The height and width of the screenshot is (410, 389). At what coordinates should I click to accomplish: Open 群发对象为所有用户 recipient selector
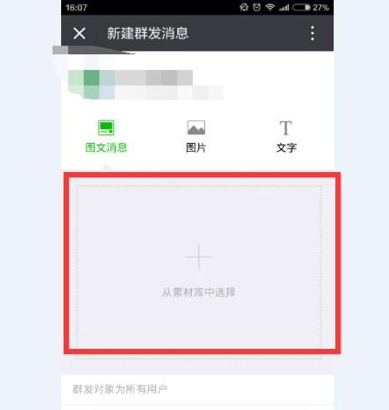pyautogui.click(x=197, y=389)
